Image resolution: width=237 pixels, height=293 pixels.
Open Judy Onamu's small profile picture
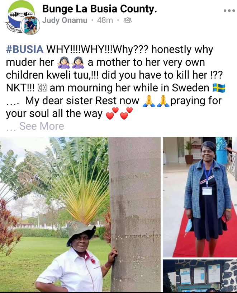[30, 25]
